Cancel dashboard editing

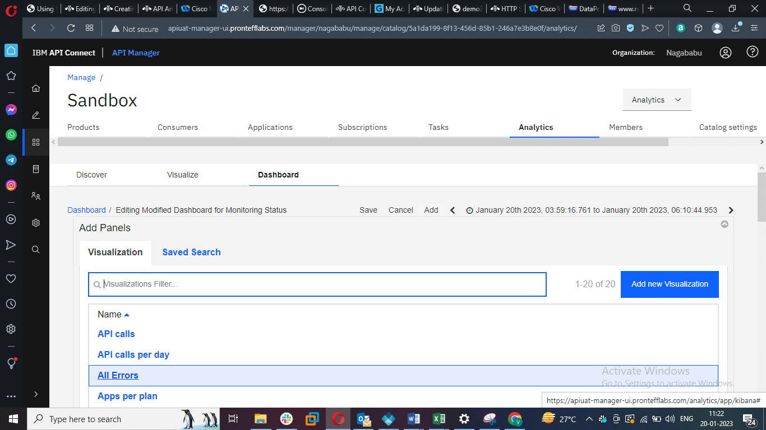tap(401, 210)
